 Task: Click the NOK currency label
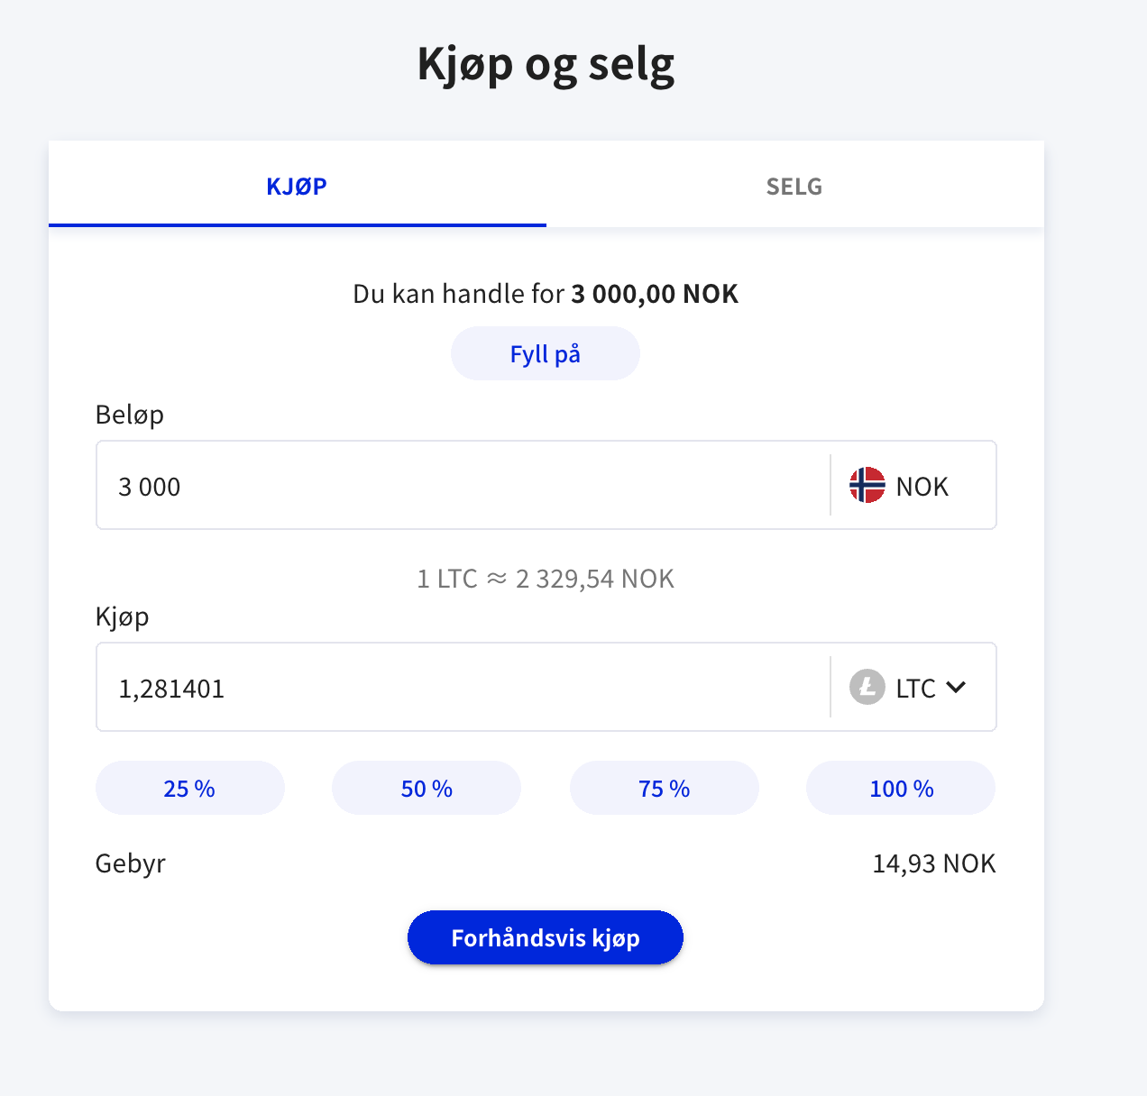(x=922, y=485)
